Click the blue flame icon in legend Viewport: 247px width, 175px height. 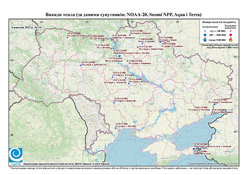(205, 39)
